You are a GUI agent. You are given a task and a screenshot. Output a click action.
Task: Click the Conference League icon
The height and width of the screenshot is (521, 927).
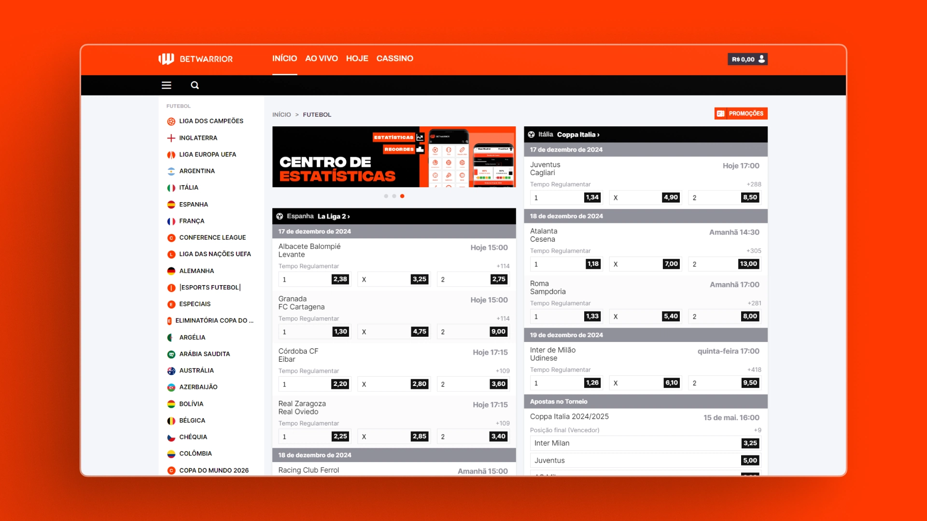pos(171,238)
